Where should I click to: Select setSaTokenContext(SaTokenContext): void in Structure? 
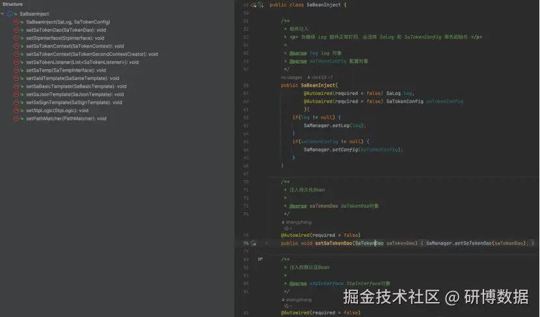(x=75, y=46)
